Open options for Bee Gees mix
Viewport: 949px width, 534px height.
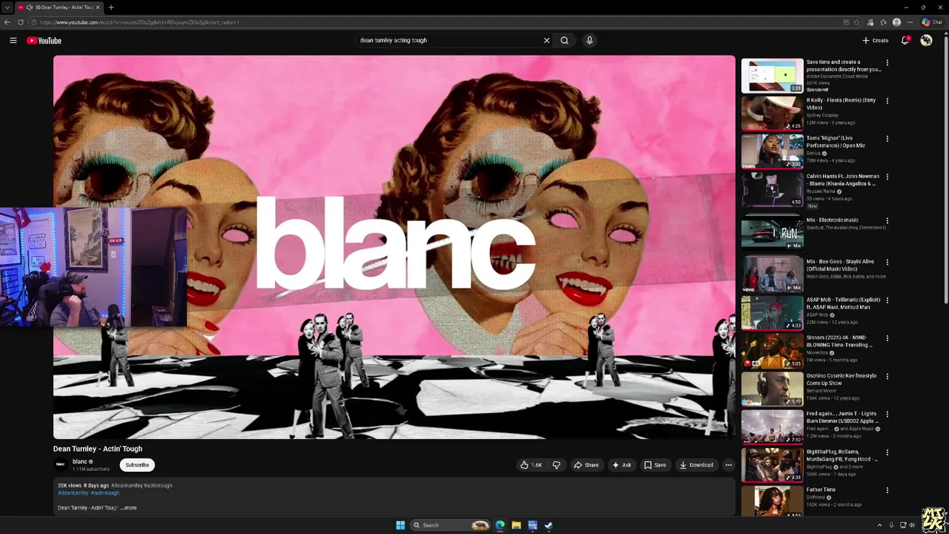[887, 263]
